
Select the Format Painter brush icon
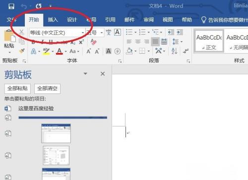[x=22, y=51]
